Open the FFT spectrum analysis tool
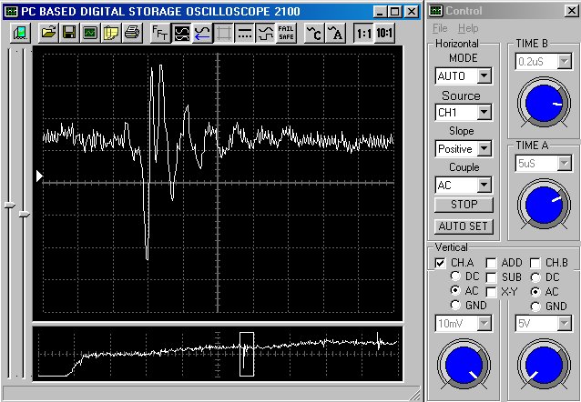This screenshot has height=402, width=581. (x=159, y=33)
